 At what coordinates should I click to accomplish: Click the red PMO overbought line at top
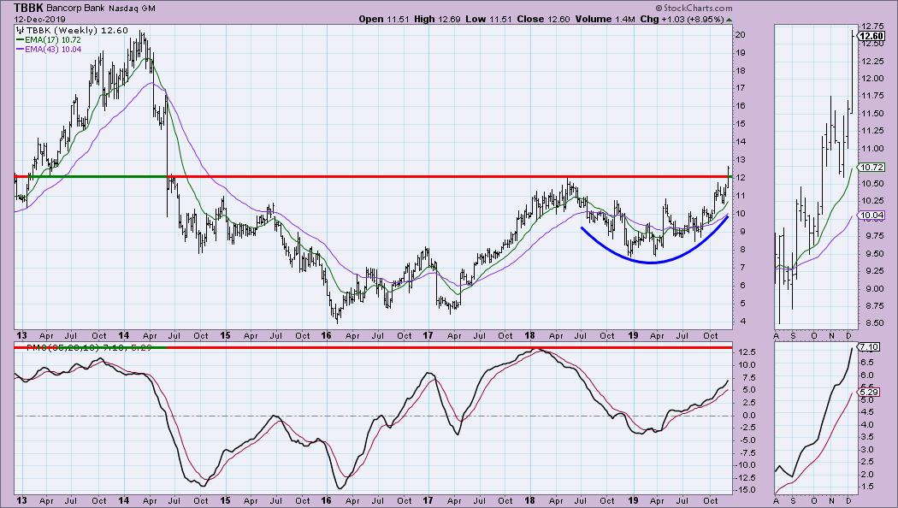(x=448, y=347)
